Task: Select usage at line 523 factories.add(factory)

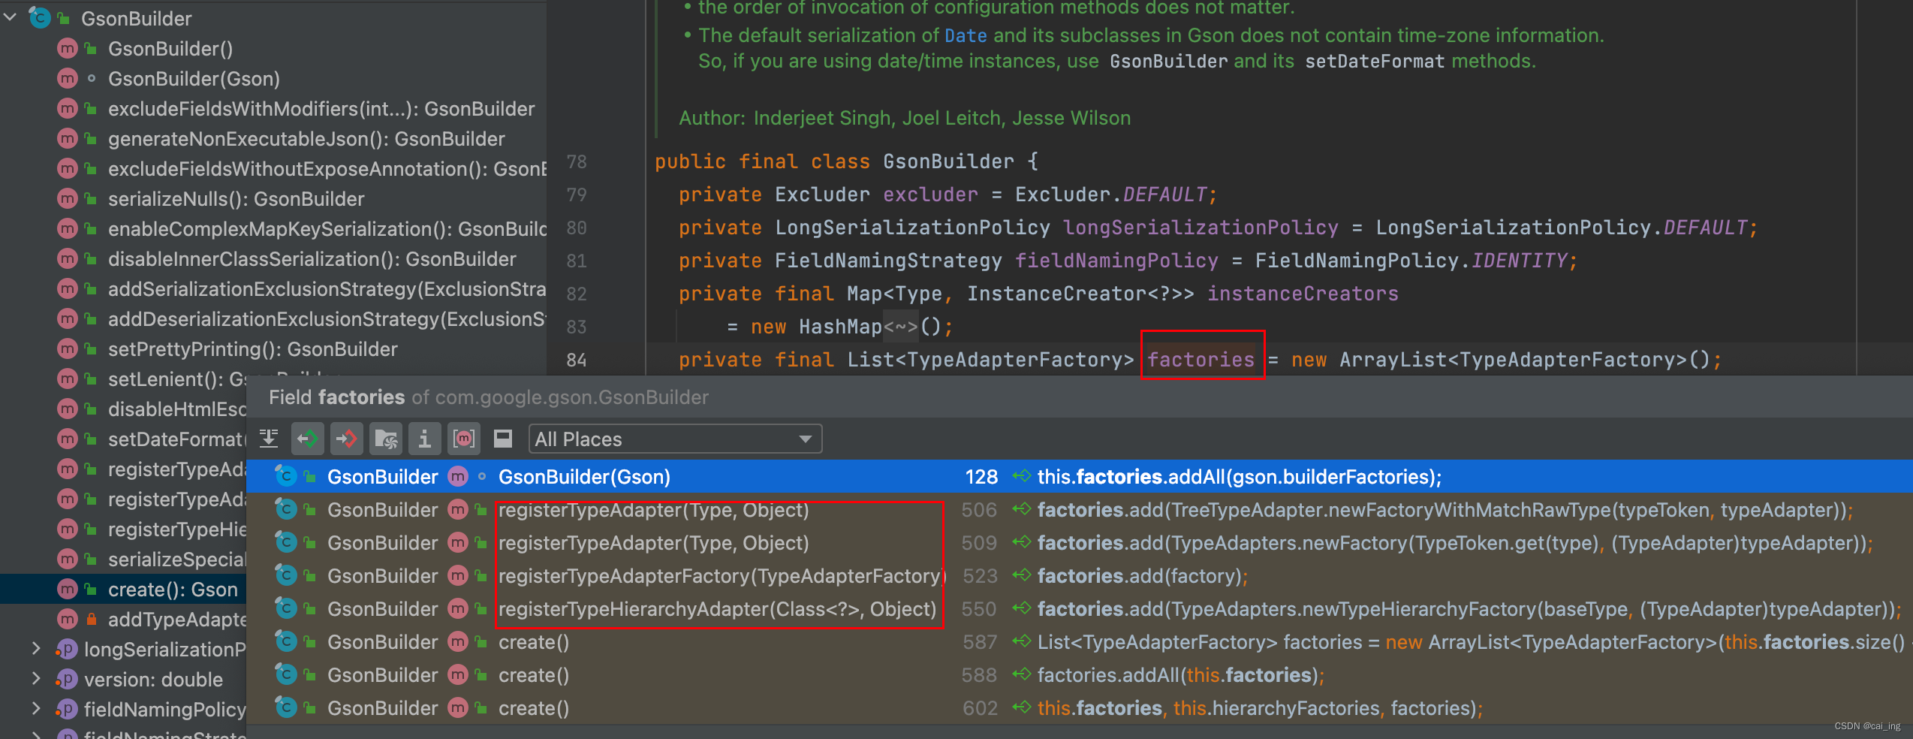Action: point(1080,576)
